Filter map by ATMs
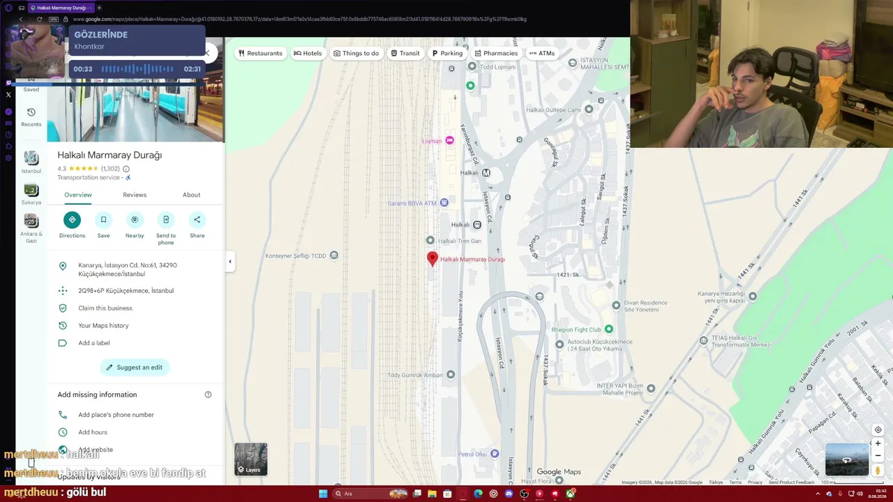 point(542,53)
